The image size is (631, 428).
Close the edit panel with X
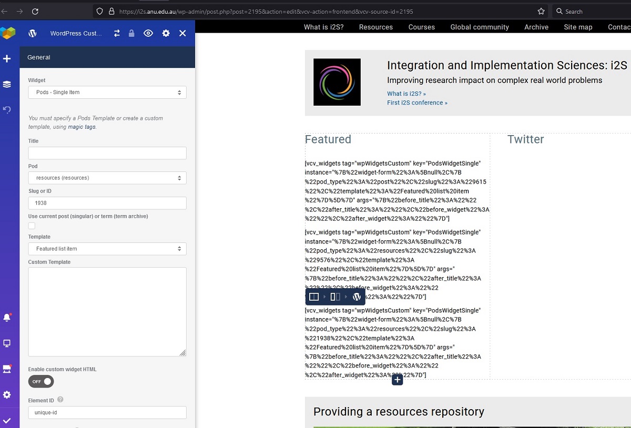(182, 33)
